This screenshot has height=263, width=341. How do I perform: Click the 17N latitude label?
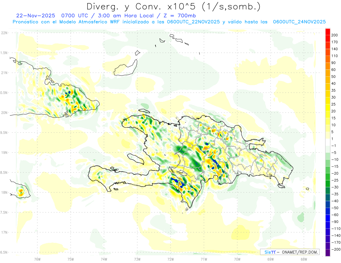click(4, 232)
